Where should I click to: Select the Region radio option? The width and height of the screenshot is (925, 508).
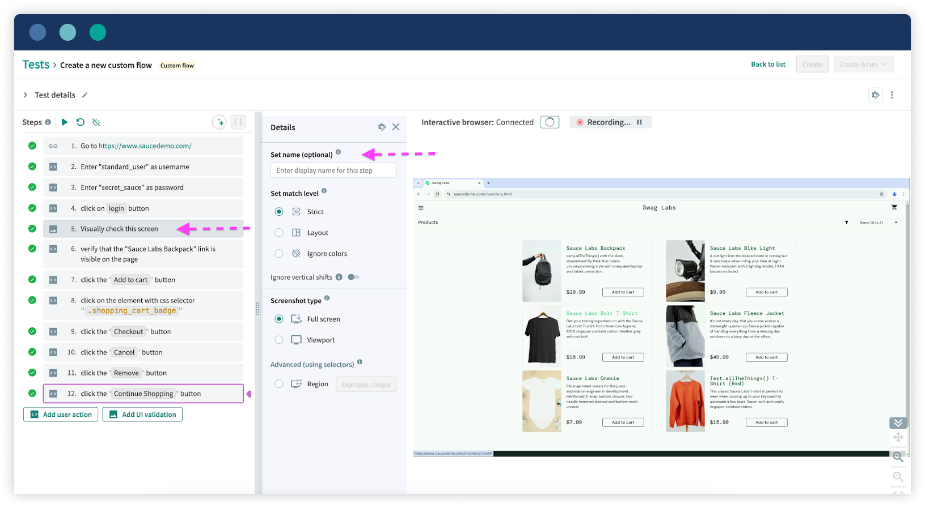click(279, 384)
